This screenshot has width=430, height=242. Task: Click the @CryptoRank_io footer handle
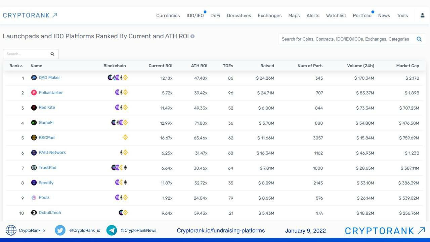coord(85,231)
